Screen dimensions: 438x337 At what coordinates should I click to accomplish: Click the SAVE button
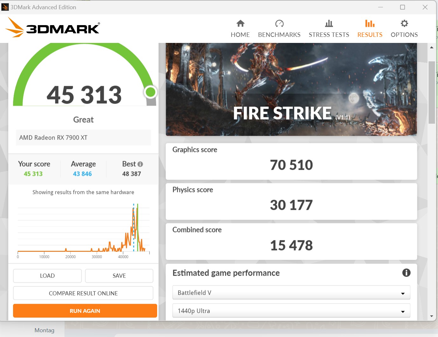click(119, 276)
